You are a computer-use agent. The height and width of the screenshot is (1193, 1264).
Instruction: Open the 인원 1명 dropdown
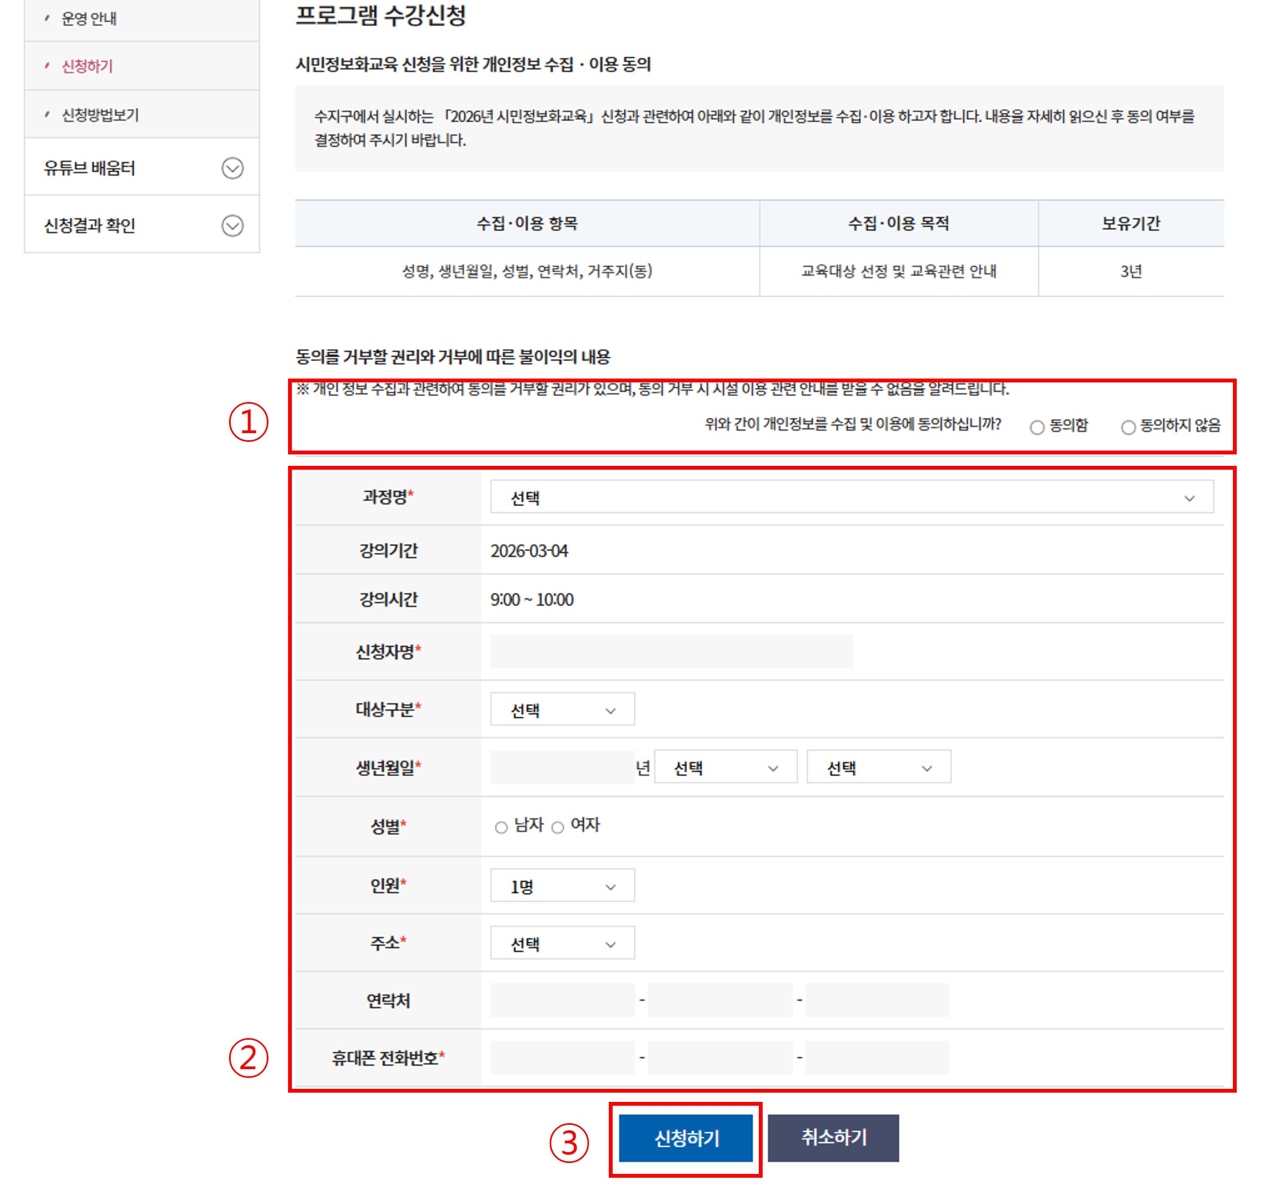pos(562,886)
